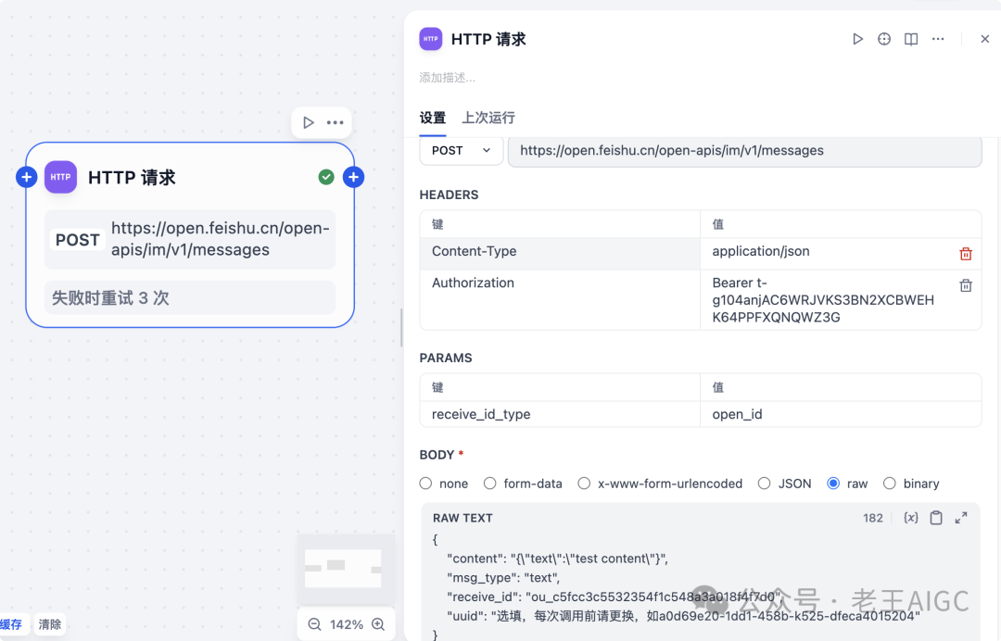Click the RAW TEXT label
Screen dimensions: 1001x641
click(x=462, y=519)
